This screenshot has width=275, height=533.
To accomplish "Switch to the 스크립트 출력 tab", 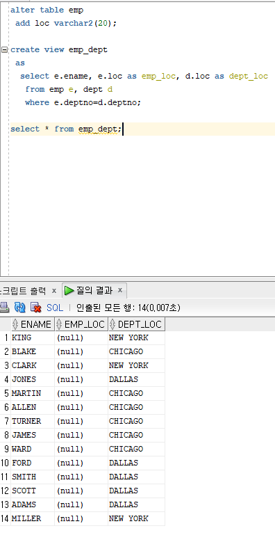I will (x=23, y=291).
